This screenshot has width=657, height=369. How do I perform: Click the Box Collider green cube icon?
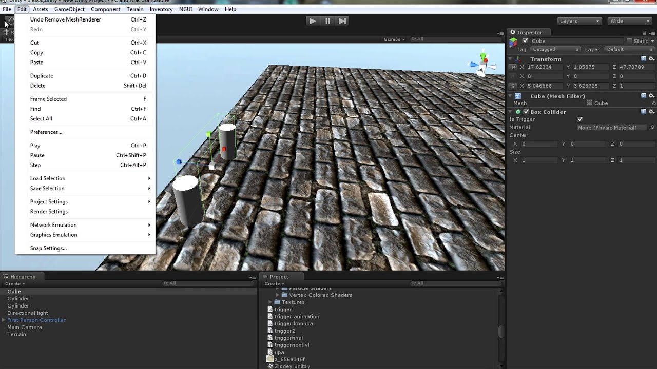click(518, 112)
